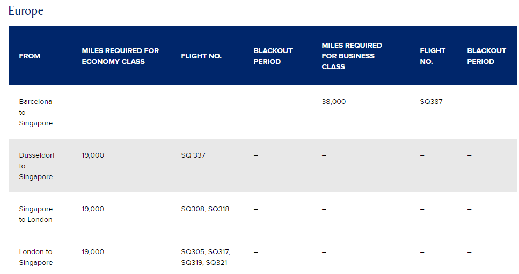Image resolution: width=519 pixels, height=274 pixels.
Task: Select flight number SQ 337
Action: [193, 155]
